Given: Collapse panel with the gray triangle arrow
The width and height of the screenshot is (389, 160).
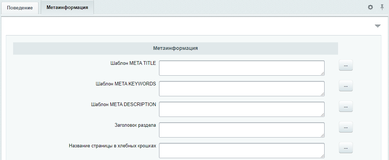Looking at the screenshot, I should point(378,26).
